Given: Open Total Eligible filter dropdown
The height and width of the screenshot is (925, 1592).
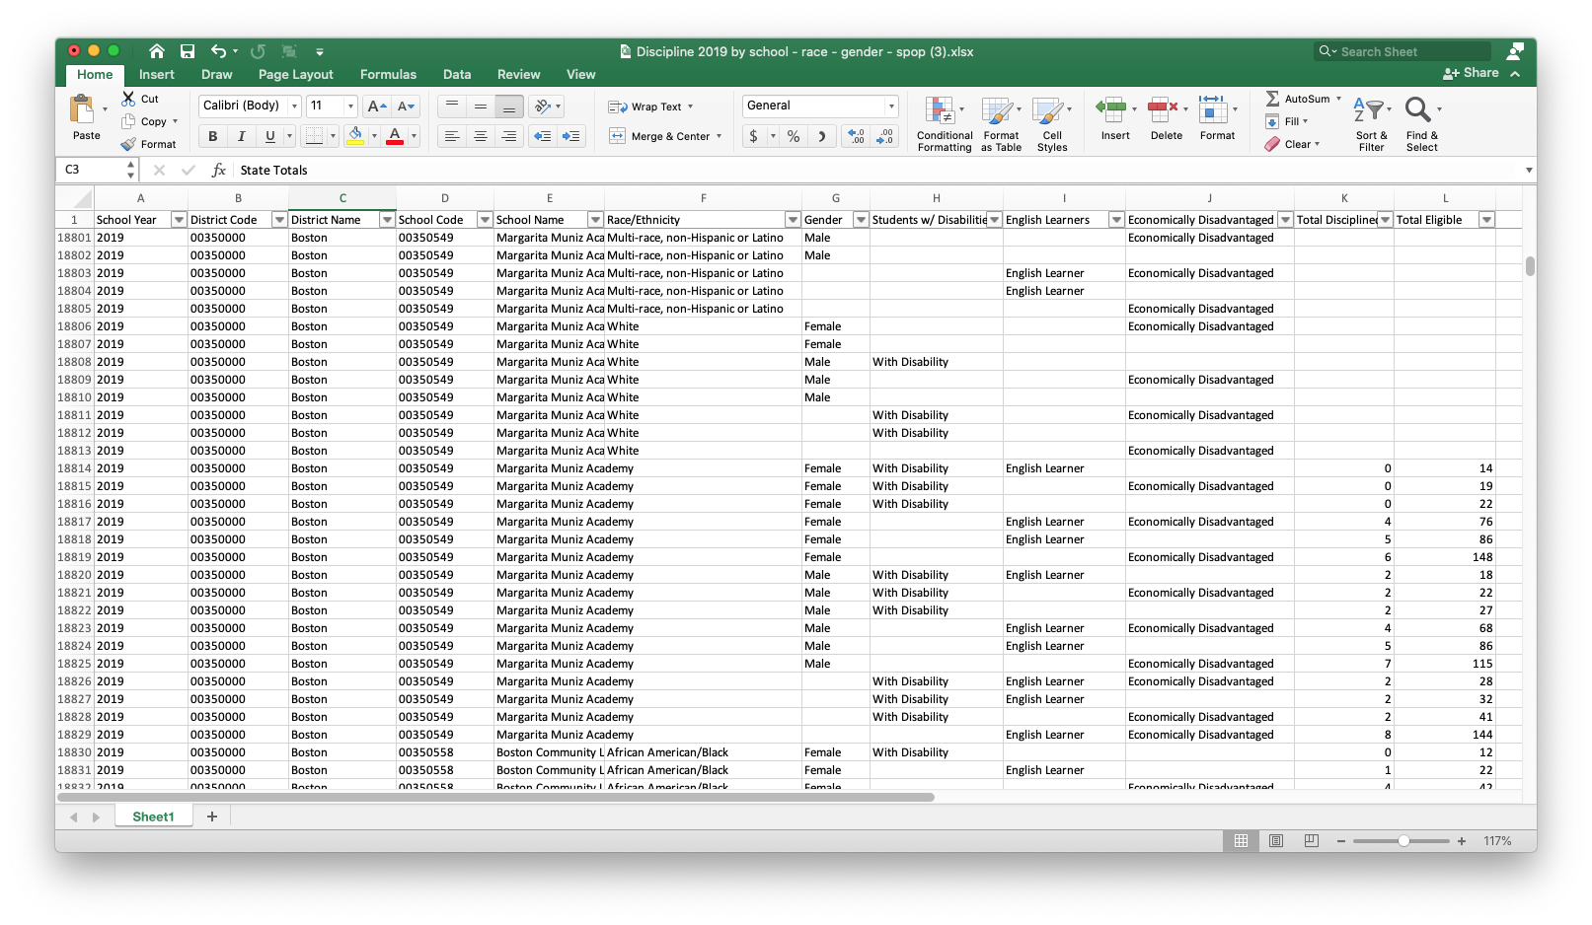Looking at the screenshot, I should [1486, 220].
